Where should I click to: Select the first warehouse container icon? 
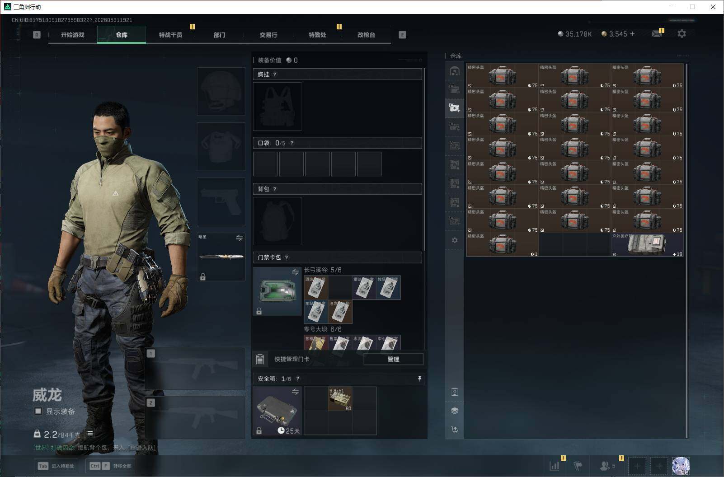coord(455,71)
